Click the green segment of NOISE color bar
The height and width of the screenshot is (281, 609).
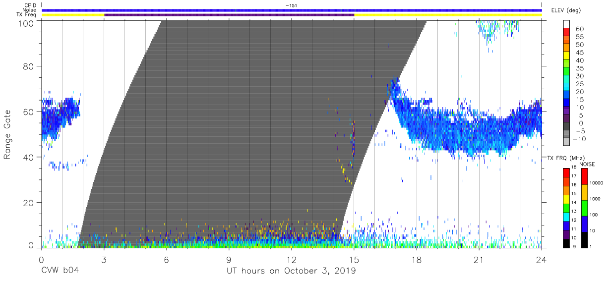585,208
